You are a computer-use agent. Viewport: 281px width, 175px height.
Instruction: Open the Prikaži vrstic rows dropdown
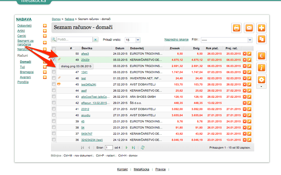point(133,40)
